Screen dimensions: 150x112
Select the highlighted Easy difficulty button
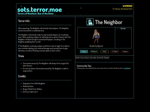point(84,51)
